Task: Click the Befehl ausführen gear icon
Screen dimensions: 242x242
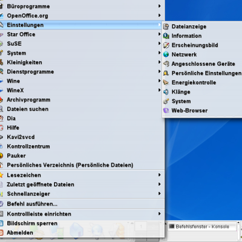Action: [1, 204]
